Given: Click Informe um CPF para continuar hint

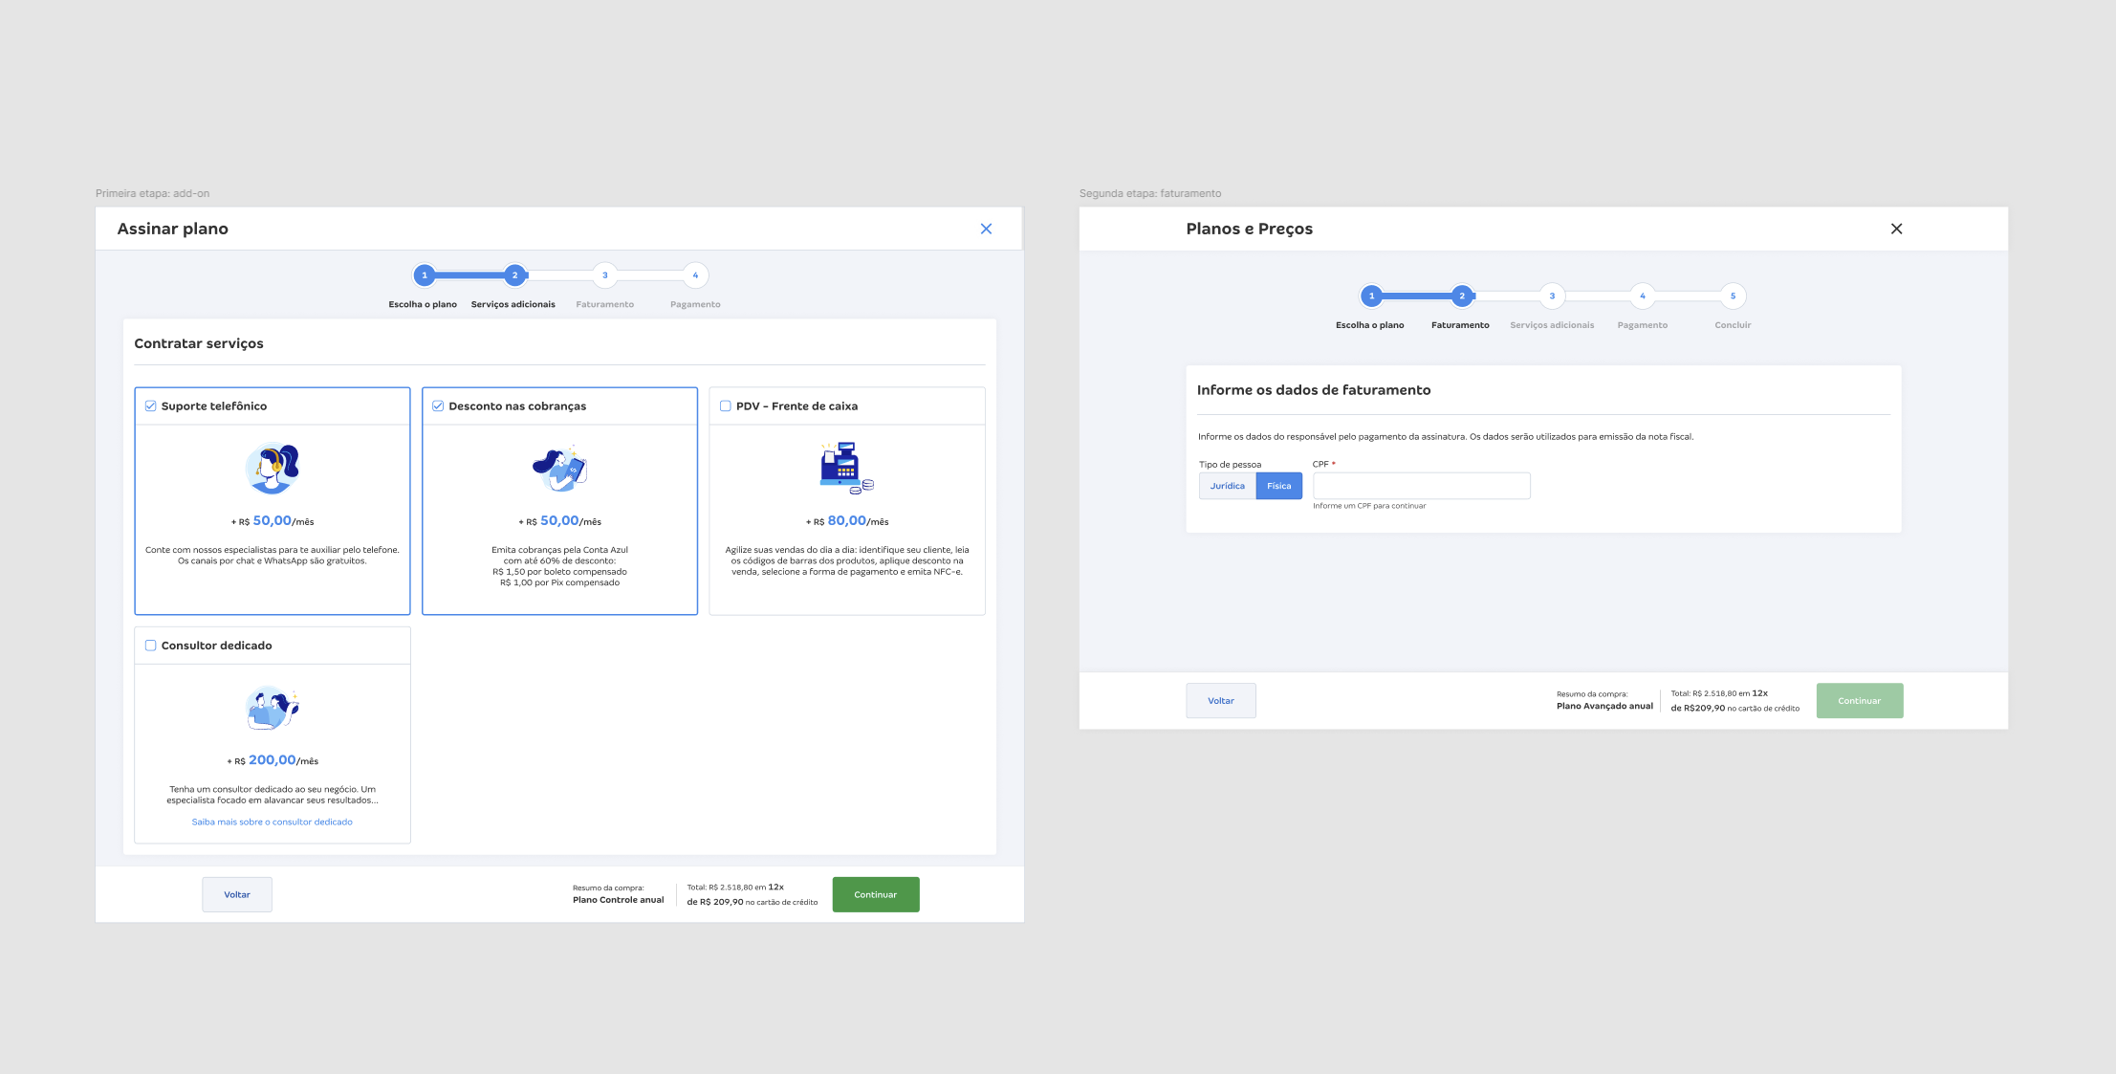Looking at the screenshot, I should (1369, 506).
